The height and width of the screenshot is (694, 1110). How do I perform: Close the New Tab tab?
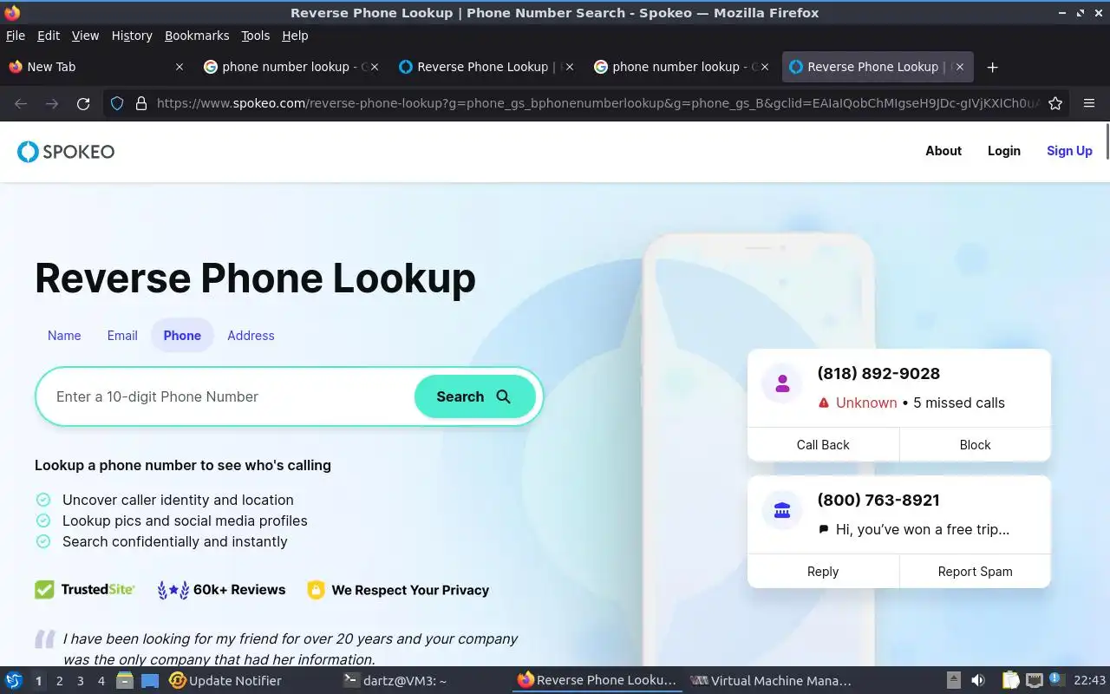pyautogui.click(x=180, y=67)
